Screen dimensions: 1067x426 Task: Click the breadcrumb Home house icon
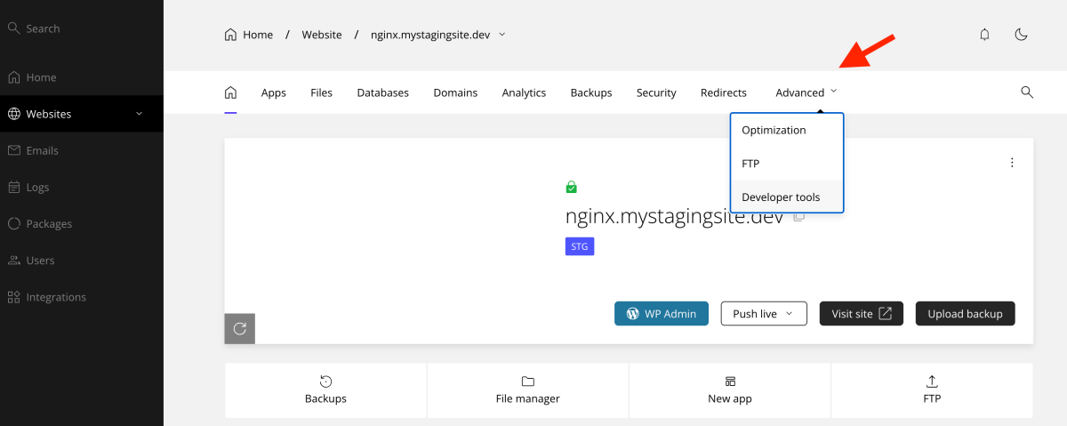click(231, 35)
